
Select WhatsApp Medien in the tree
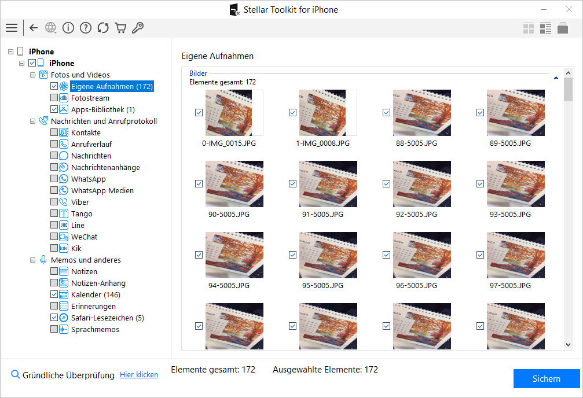pos(102,190)
